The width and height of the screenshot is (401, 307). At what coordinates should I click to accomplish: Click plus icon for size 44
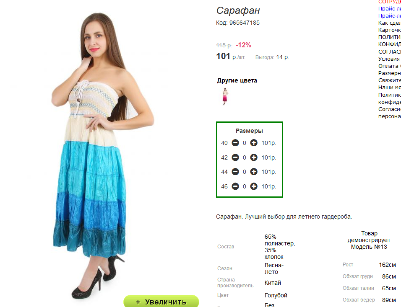(x=254, y=172)
